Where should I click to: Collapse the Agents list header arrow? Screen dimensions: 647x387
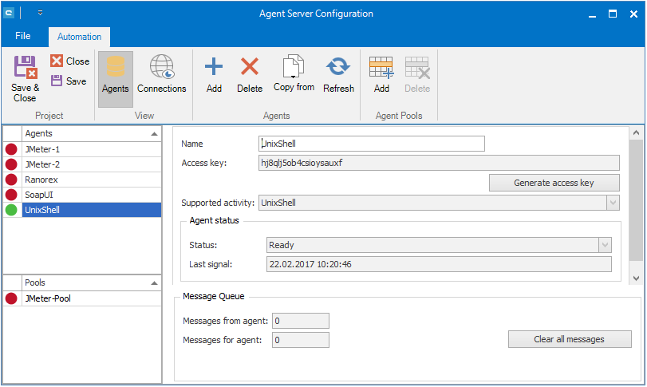[x=153, y=134]
